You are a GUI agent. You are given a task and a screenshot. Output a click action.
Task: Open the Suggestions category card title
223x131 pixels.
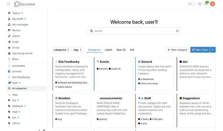click(x=191, y=98)
